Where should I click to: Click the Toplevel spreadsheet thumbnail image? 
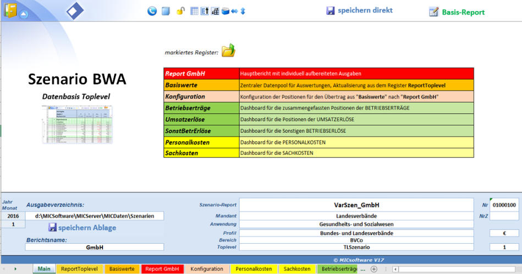tap(78, 124)
